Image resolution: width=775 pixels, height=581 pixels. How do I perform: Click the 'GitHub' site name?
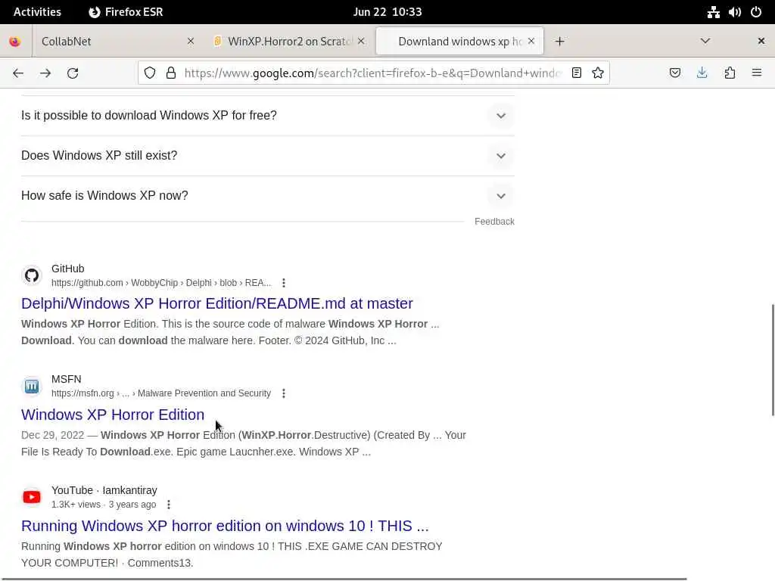pyautogui.click(x=67, y=269)
